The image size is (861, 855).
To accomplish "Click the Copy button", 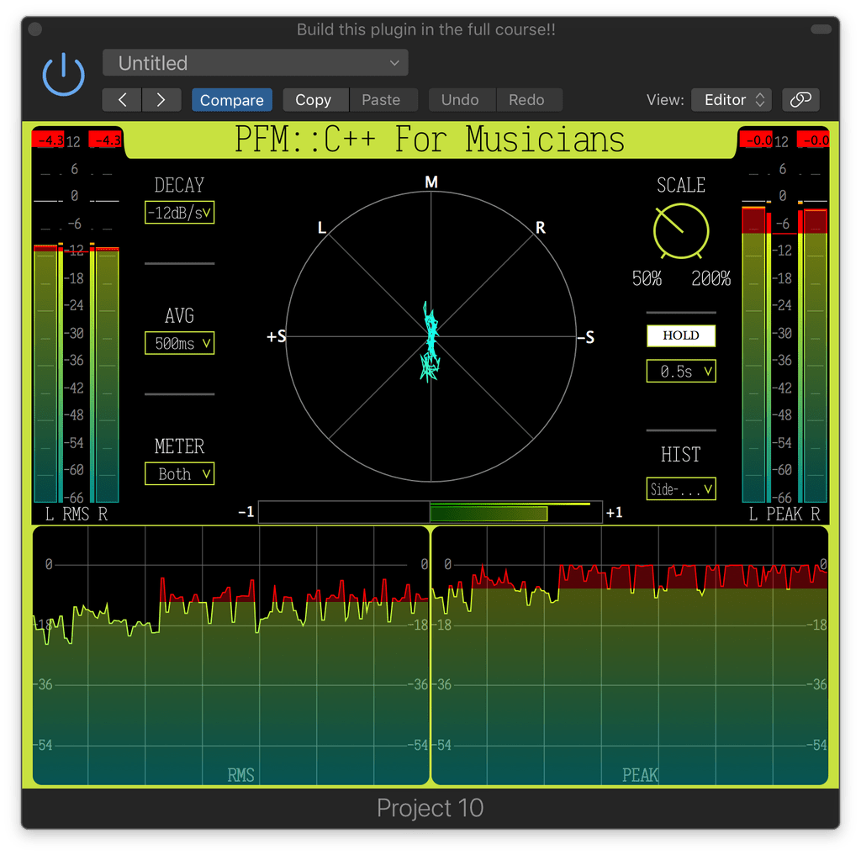I will coord(316,100).
